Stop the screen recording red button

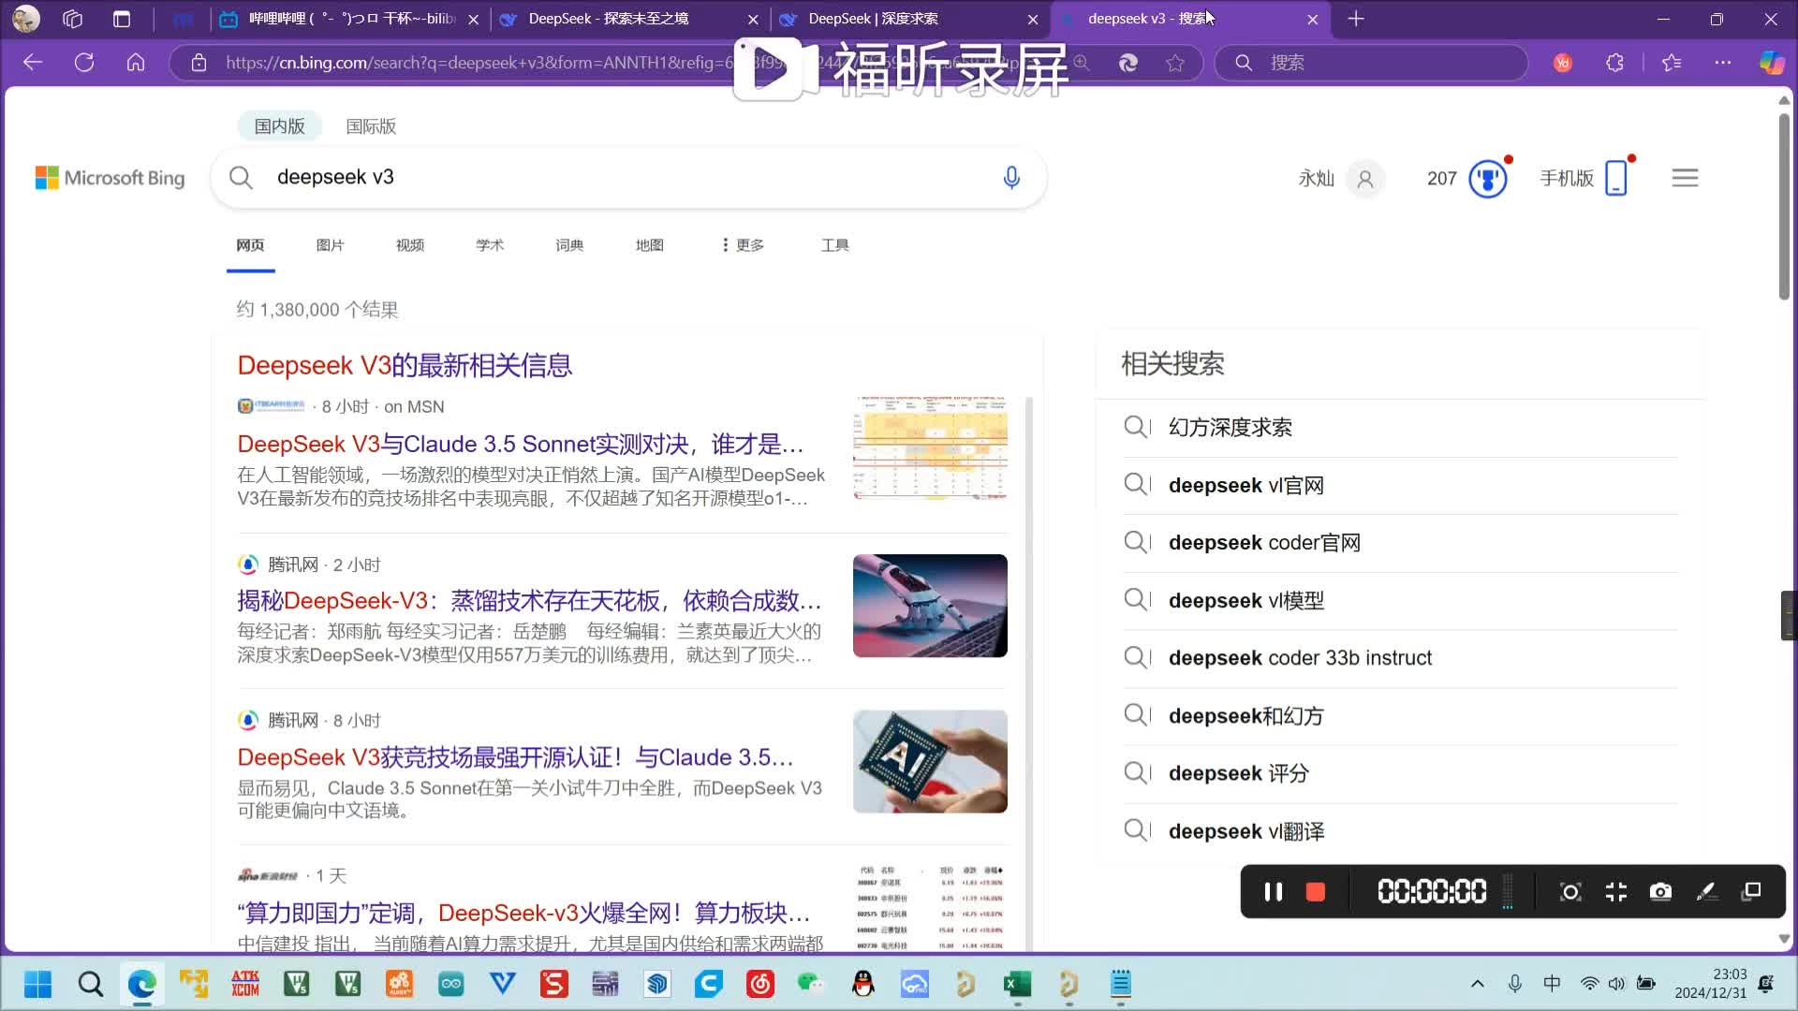click(x=1315, y=892)
